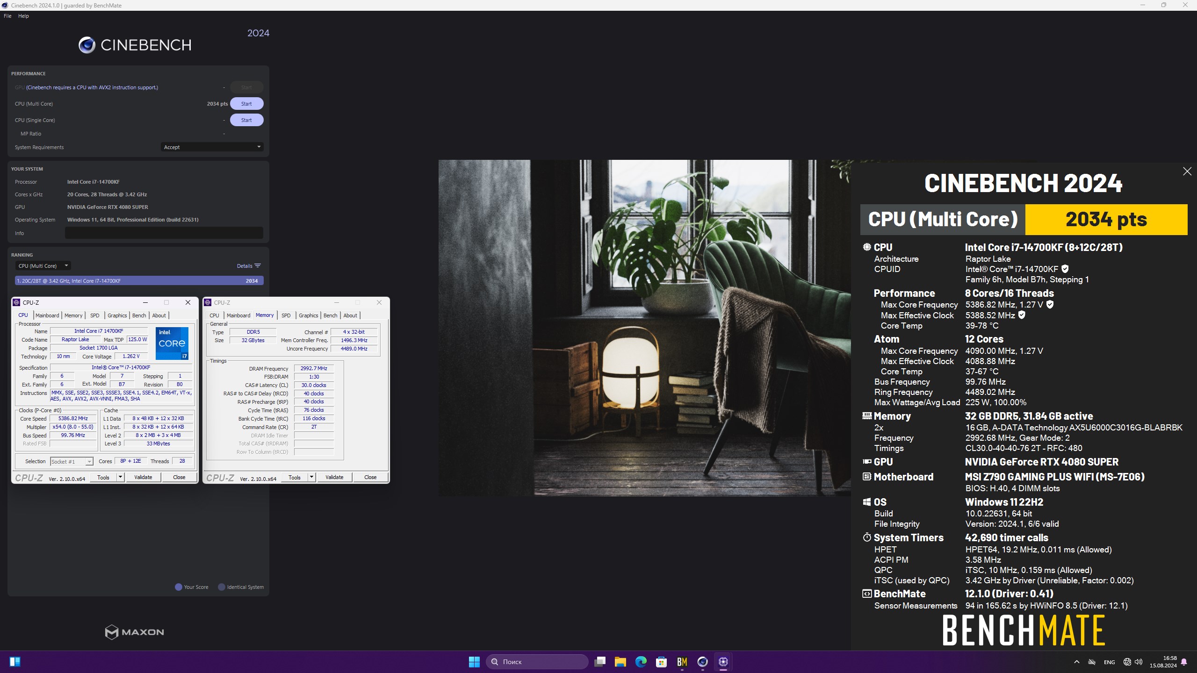Switch to Cinebench taskbar icon
1197x673 pixels.
702,661
